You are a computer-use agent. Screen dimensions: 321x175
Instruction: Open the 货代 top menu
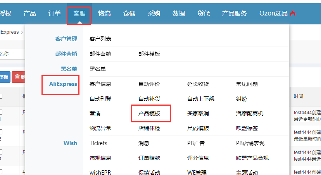tap(203, 14)
